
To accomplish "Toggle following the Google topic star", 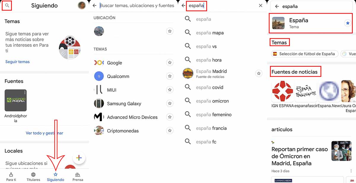I will (170, 62).
